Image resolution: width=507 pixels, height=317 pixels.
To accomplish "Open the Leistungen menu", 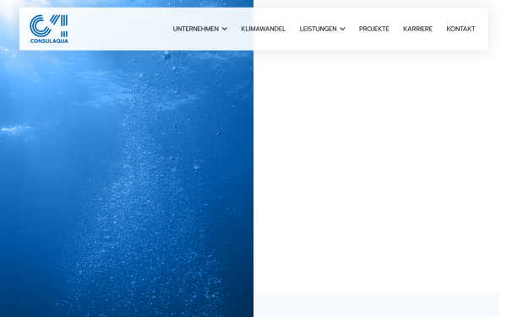I will pyautogui.click(x=318, y=29).
